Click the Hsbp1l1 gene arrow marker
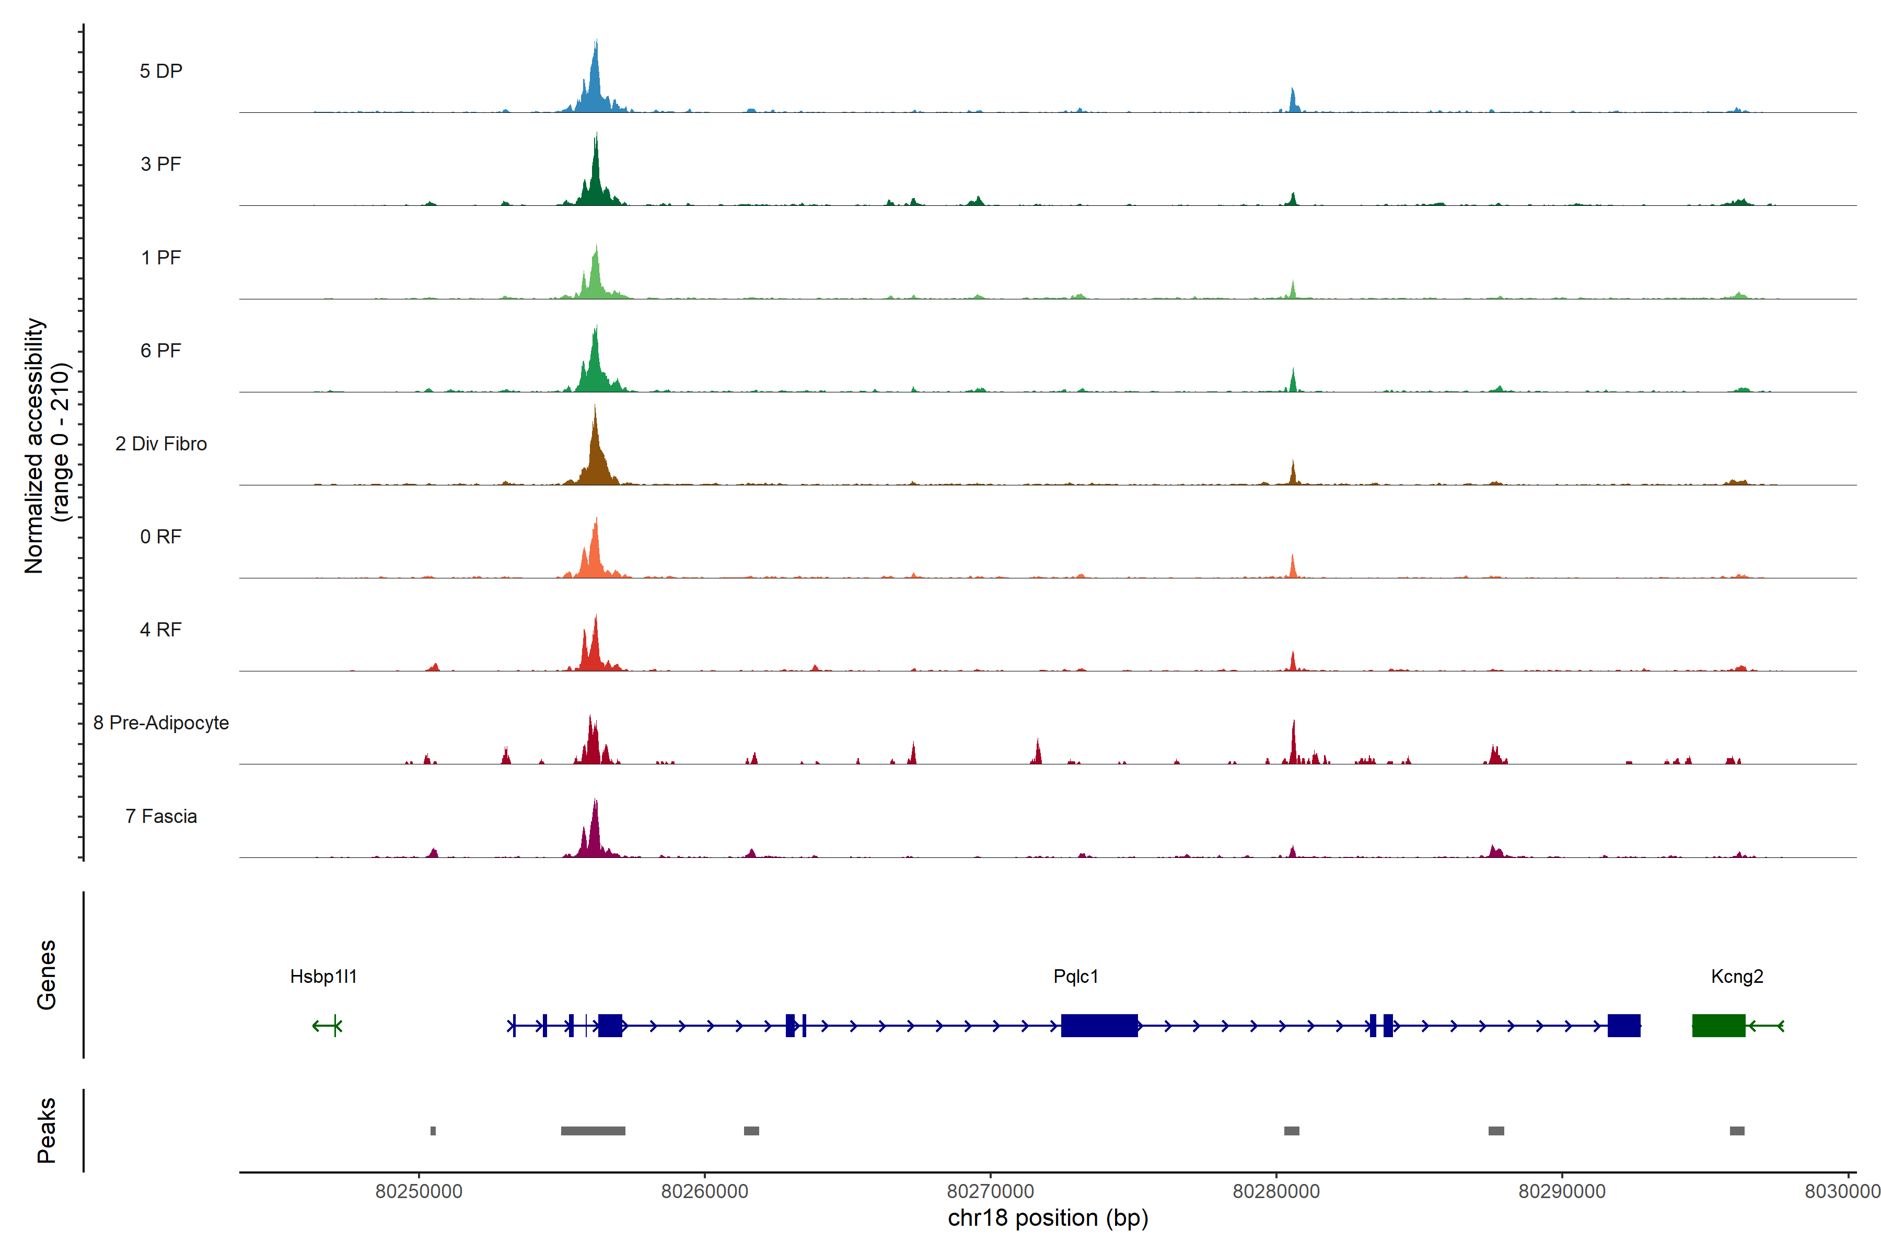This screenshot has width=1881, height=1254. [327, 1025]
